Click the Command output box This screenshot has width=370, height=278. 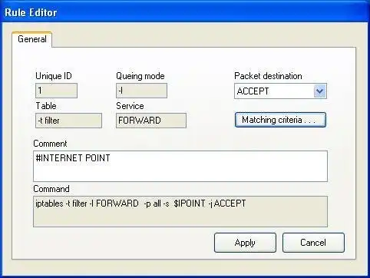pos(180,212)
